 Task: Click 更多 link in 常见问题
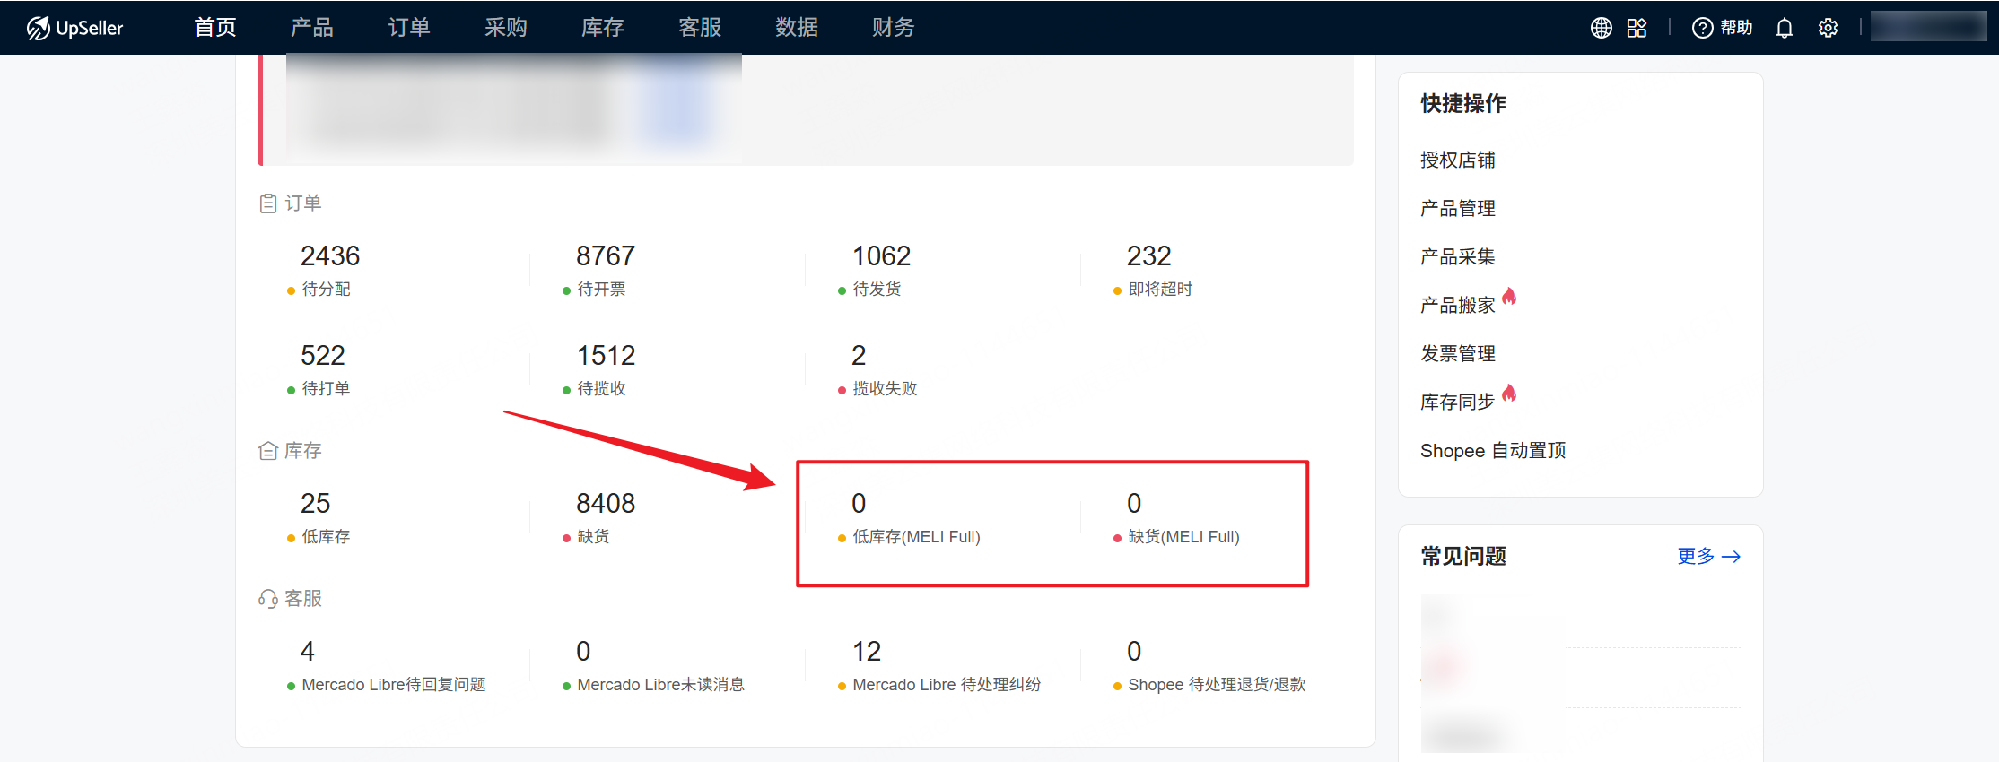[1707, 557]
